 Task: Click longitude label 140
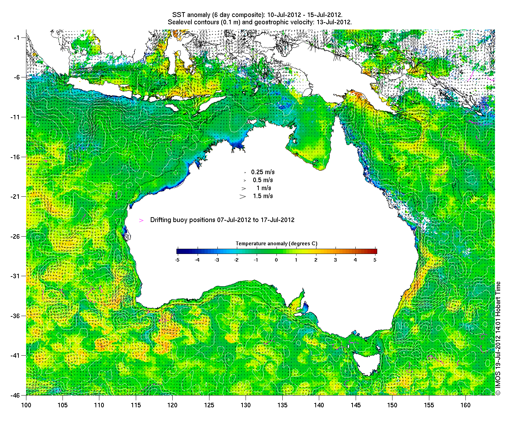(x=319, y=405)
